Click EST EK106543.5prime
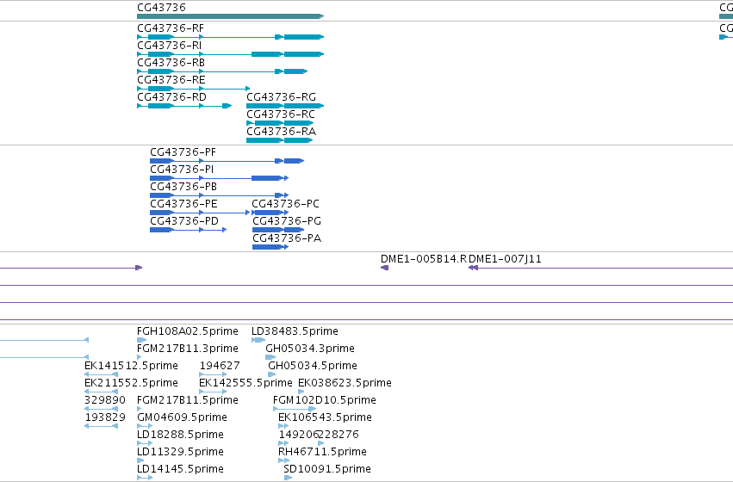 click(283, 426)
